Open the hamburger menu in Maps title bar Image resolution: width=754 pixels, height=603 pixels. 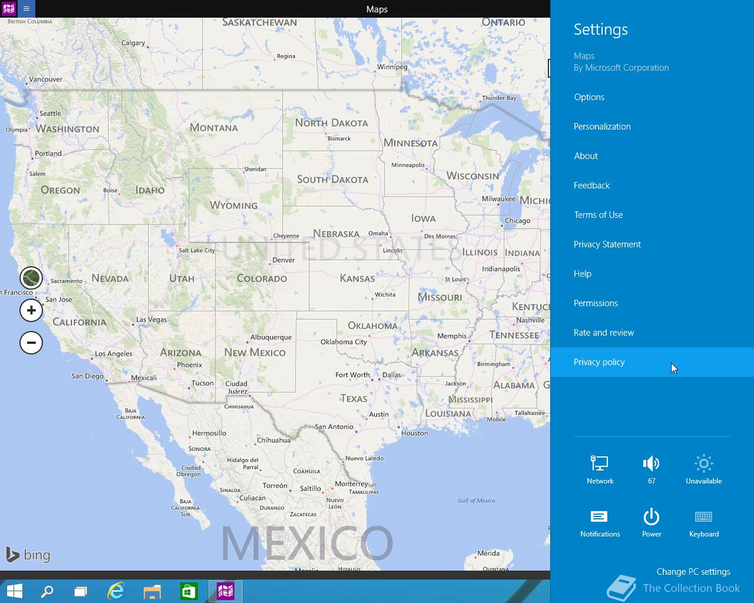(26, 9)
